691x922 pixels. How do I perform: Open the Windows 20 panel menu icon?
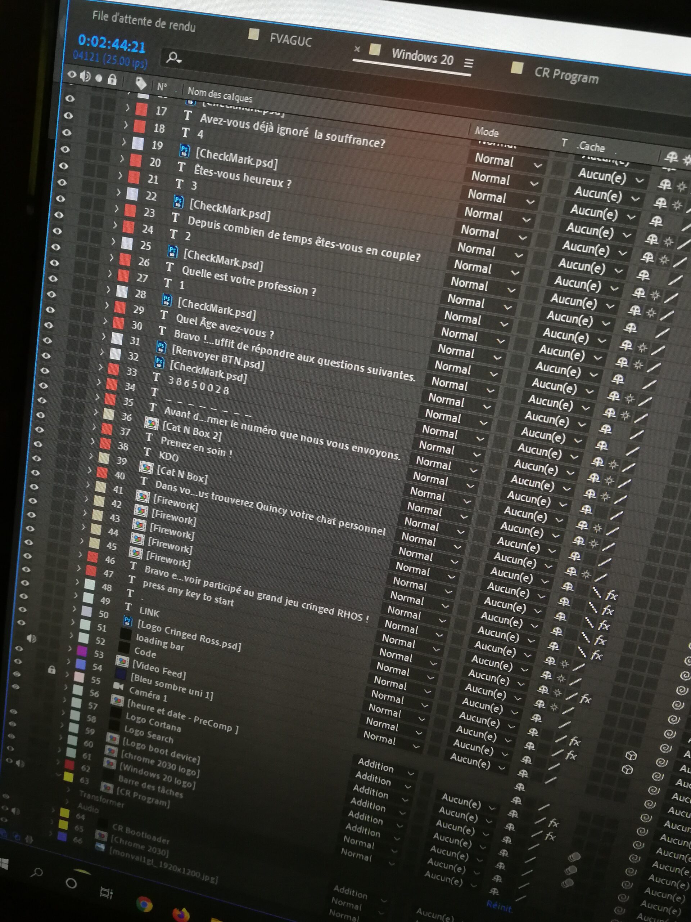[469, 63]
